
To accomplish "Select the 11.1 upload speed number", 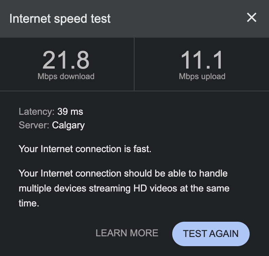I will (202, 60).
